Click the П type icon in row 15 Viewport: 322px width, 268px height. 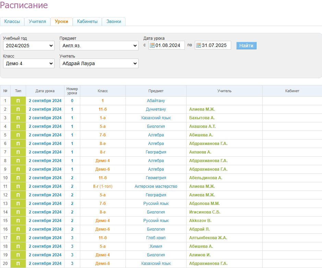(18, 221)
